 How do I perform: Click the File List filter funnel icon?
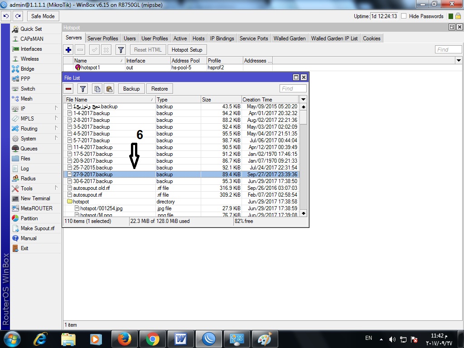83,89
